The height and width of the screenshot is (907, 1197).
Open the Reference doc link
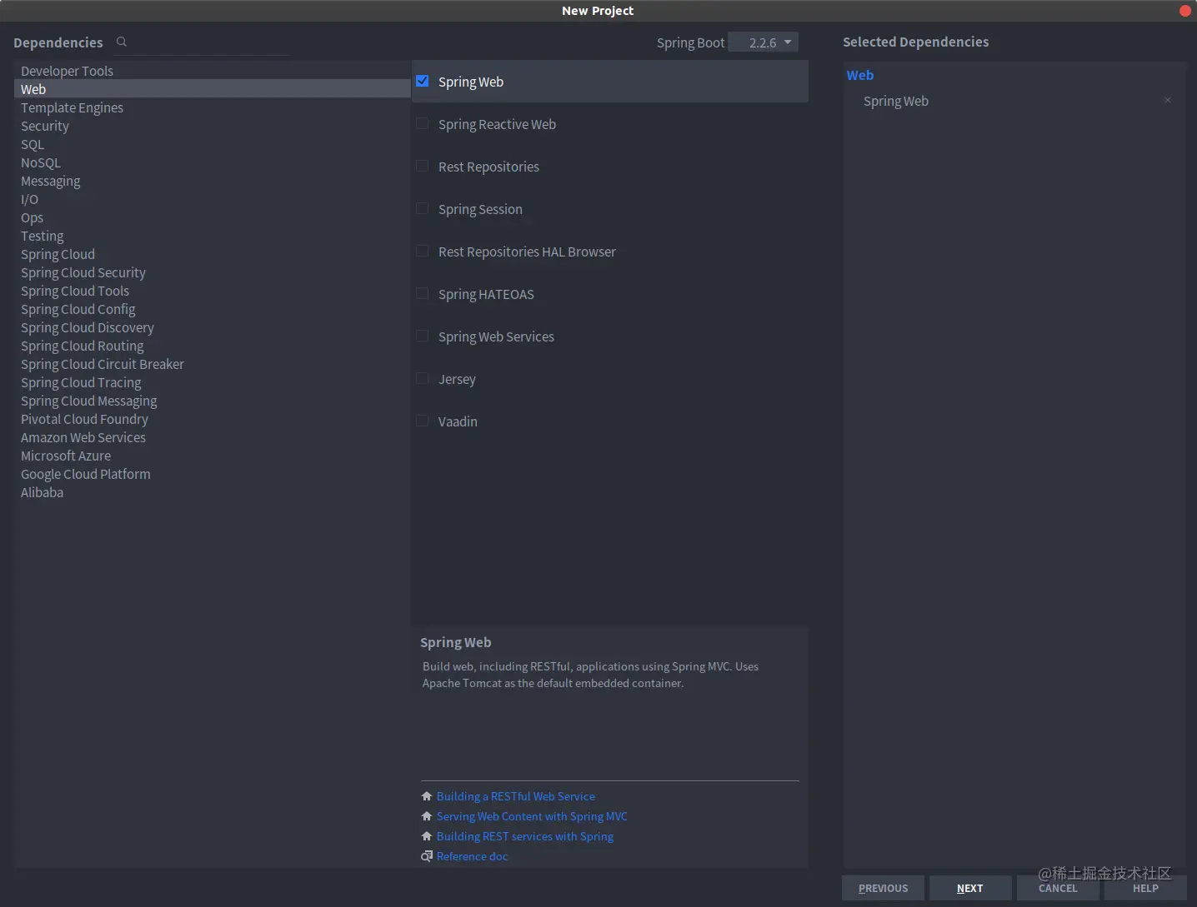(472, 856)
